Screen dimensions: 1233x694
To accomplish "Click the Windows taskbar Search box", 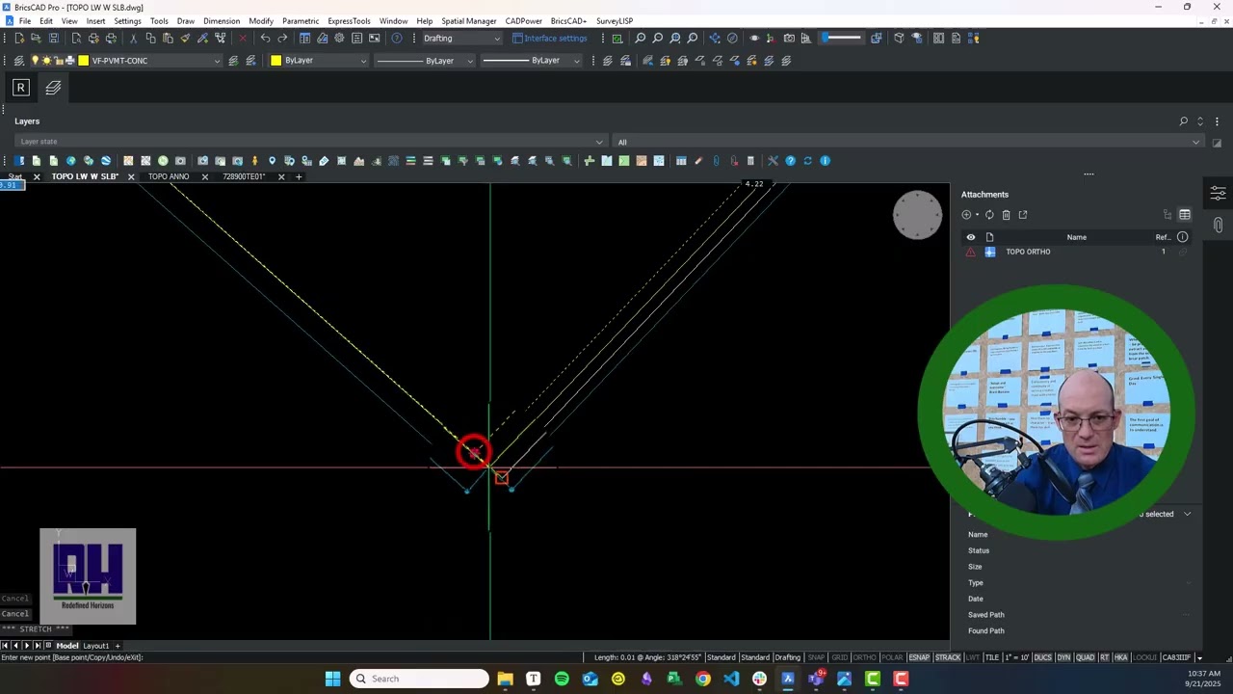I will [x=419, y=679].
